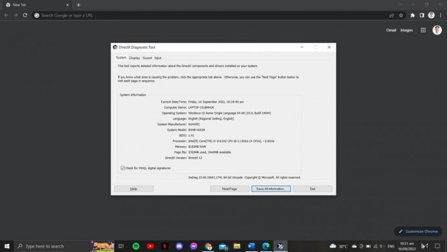Click the DirectX 12 version text
This screenshot has width=447, height=252.
click(195, 158)
